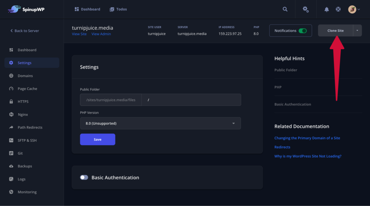Screen dimensions: 370x206
Task: Open Changing the Primary Domain of a Site
Action: 307,138
